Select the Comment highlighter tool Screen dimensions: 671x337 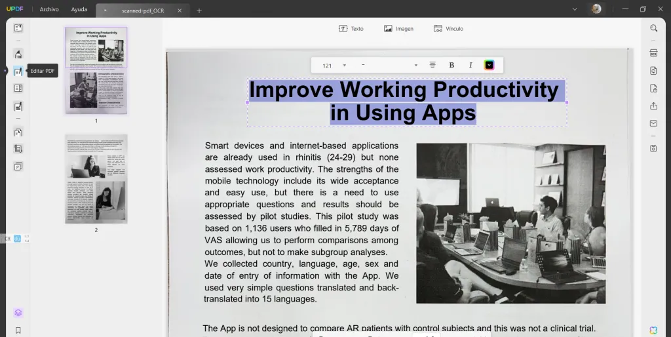point(18,54)
